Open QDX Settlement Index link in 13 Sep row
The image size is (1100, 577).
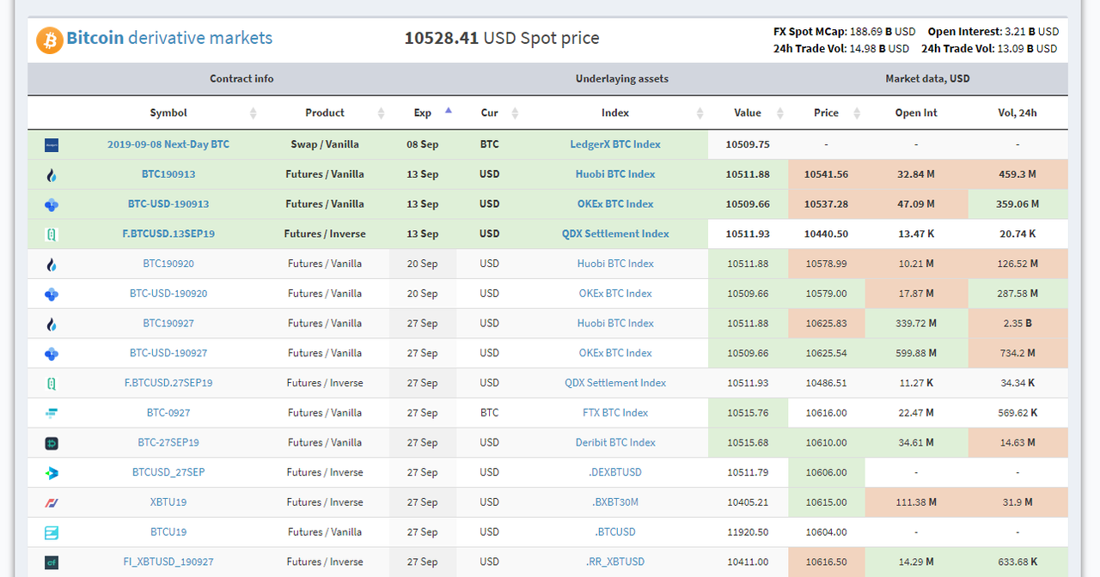tap(615, 234)
